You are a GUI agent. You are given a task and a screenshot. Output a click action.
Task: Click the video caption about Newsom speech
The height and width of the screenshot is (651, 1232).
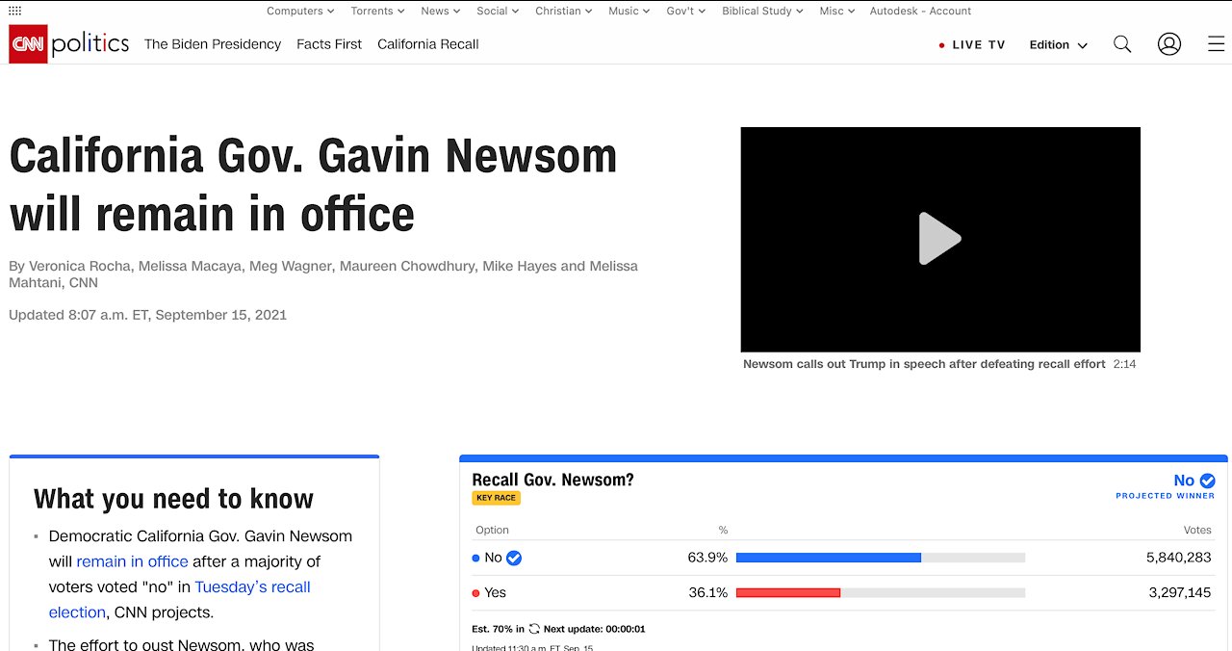point(924,364)
